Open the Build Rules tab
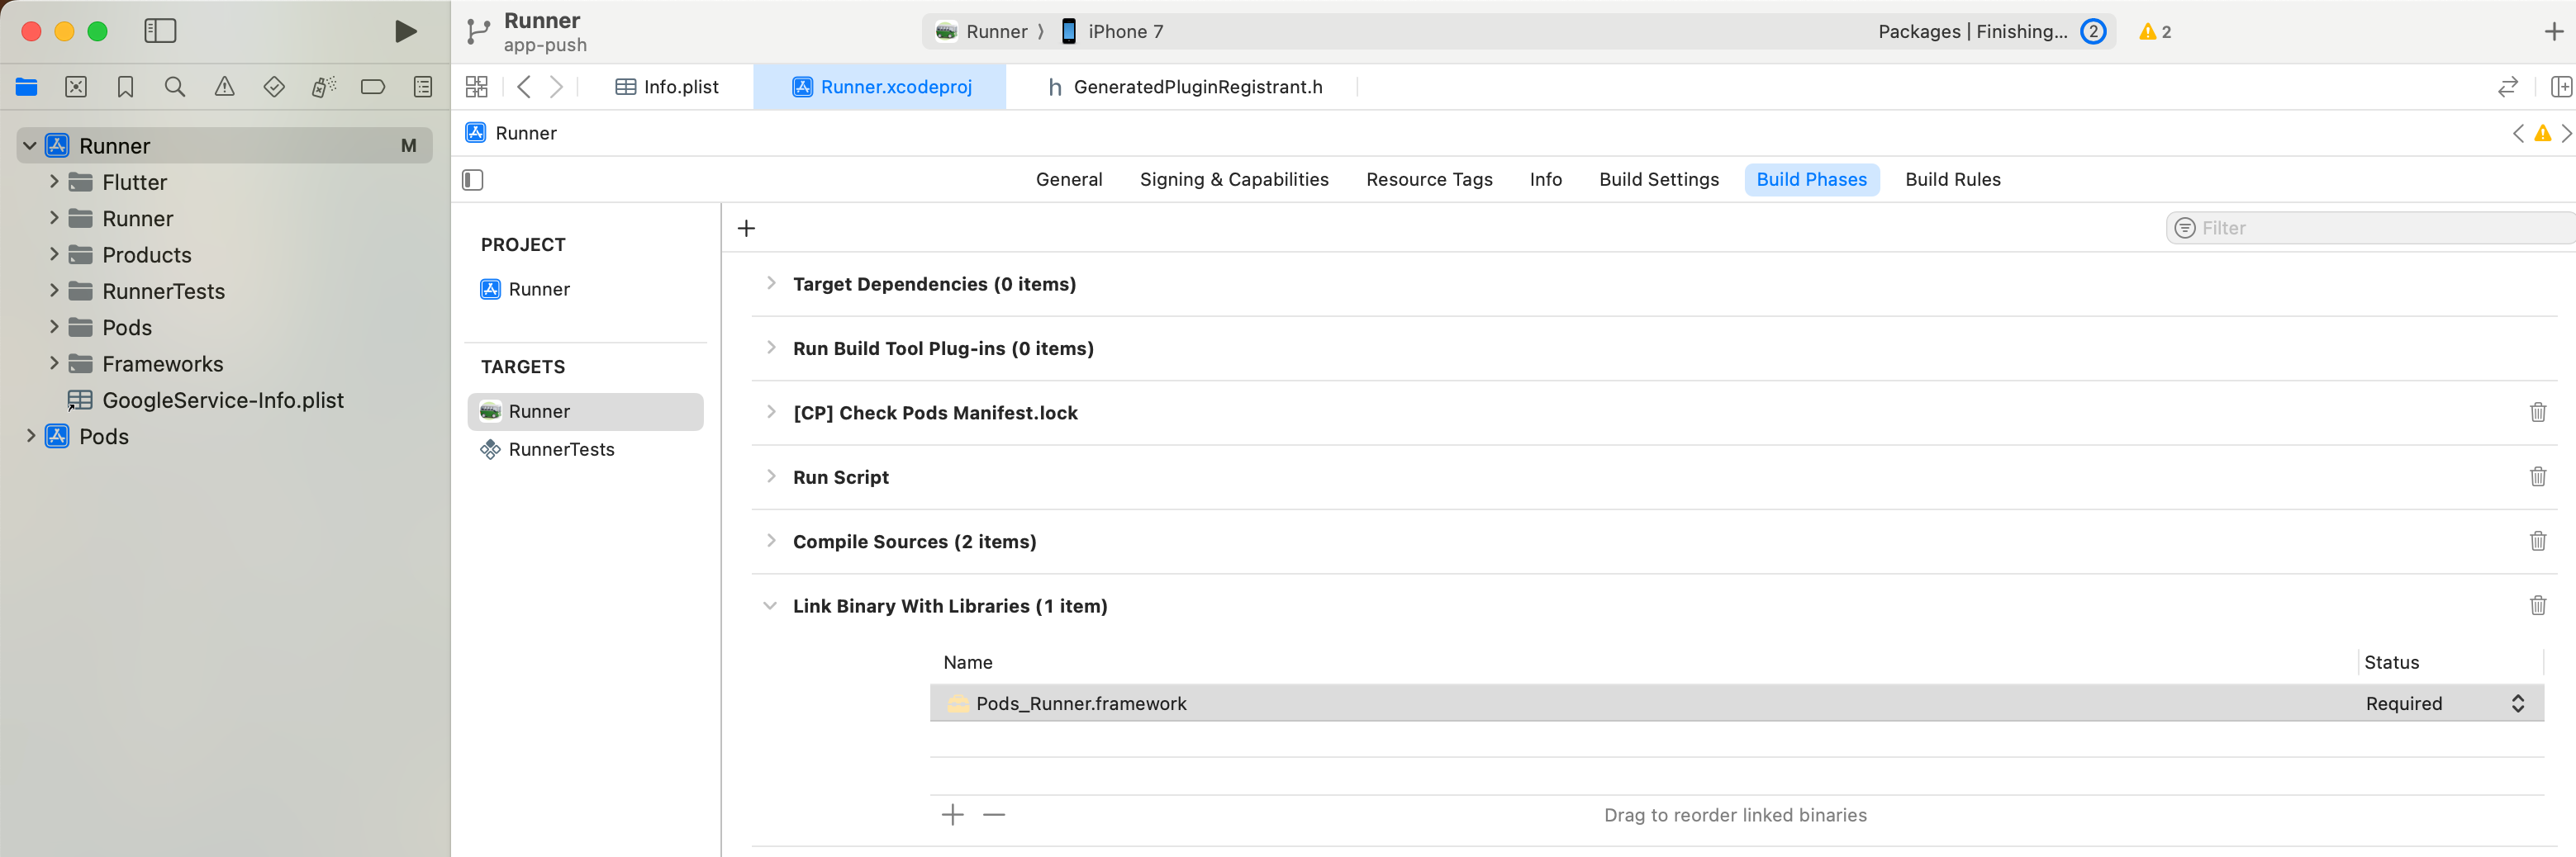The width and height of the screenshot is (2576, 857). pyautogui.click(x=1952, y=180)
